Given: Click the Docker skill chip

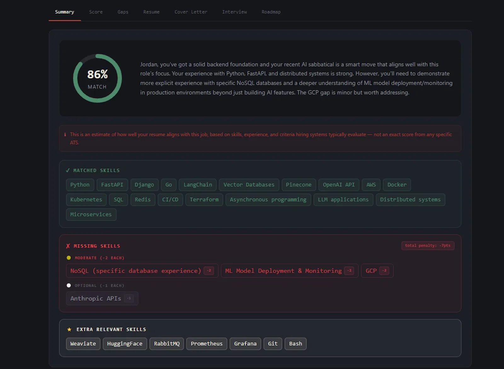Looking at the screenshot, I should tap(397, 185).
